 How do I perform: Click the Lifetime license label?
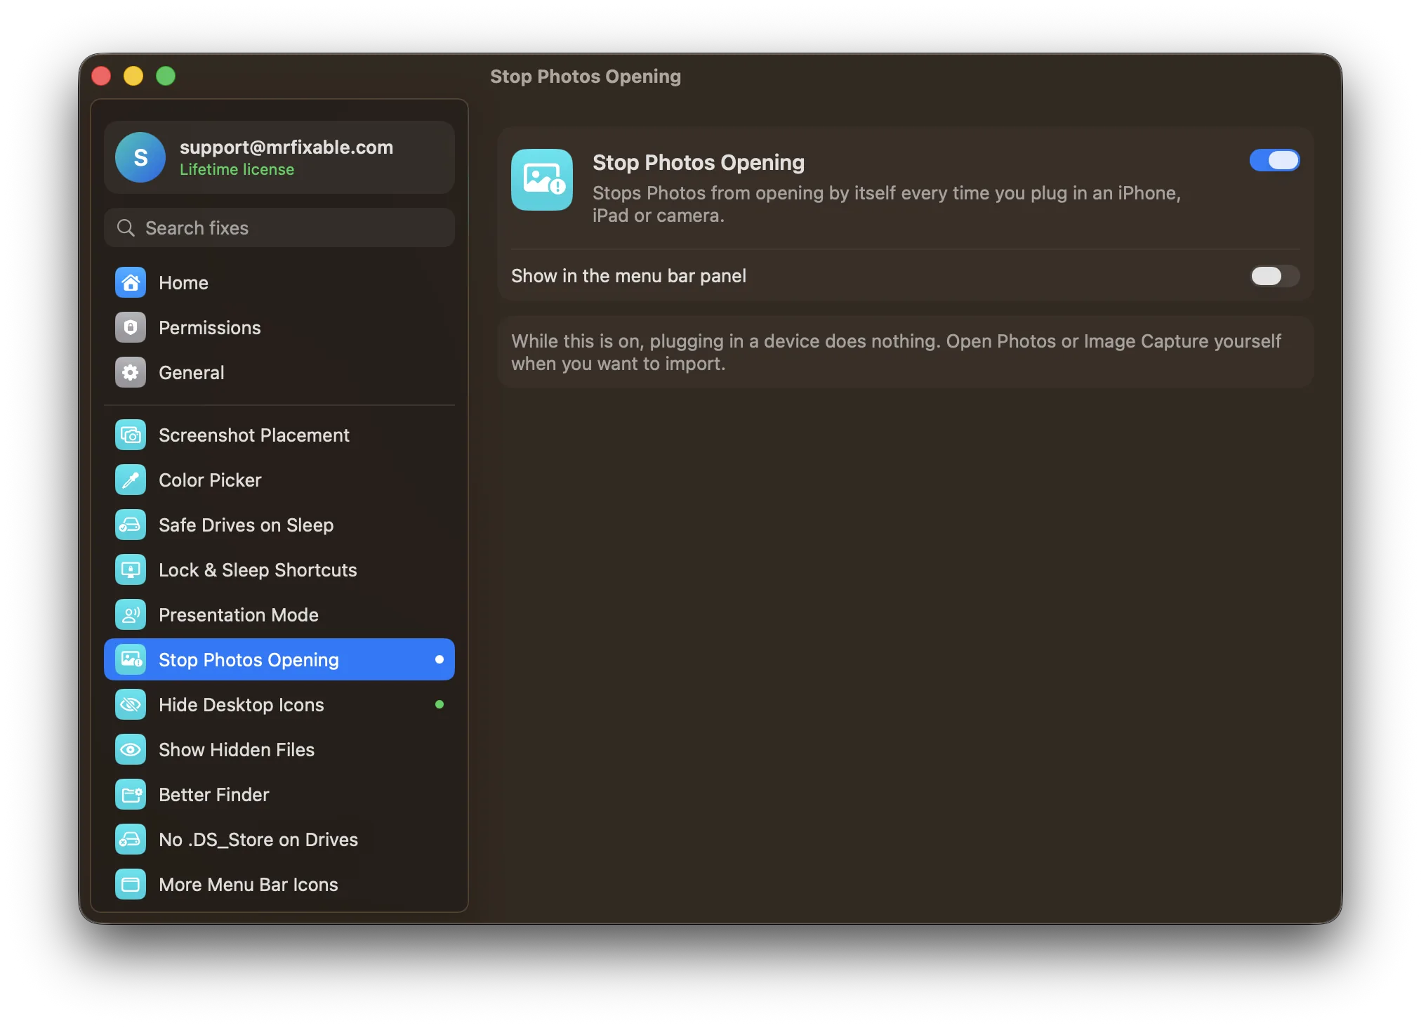pos(237,170)
